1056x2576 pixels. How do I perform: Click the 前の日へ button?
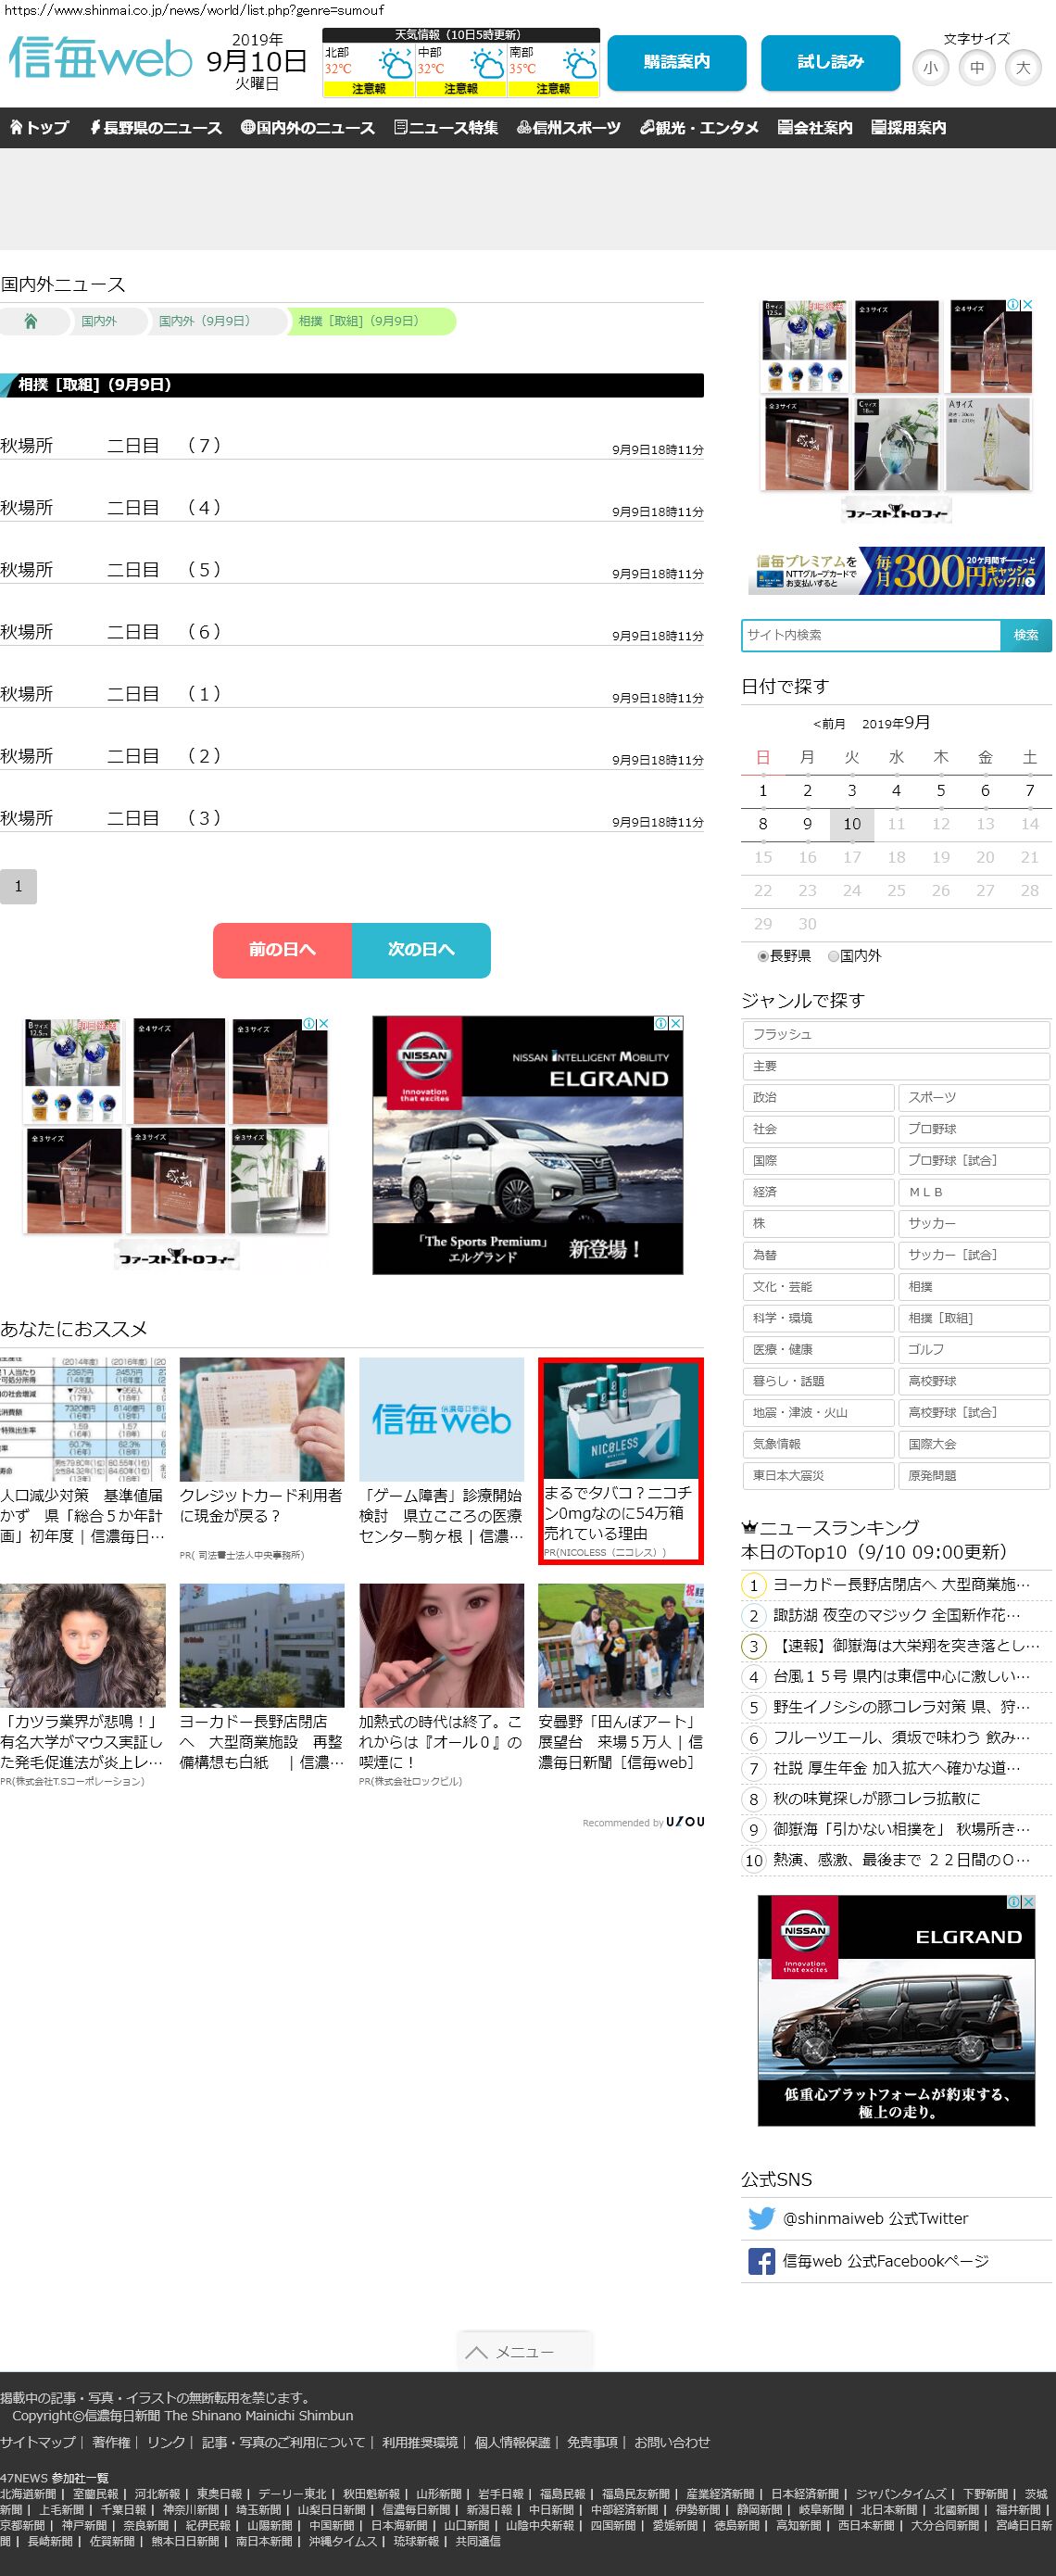(x=282, y=949)
